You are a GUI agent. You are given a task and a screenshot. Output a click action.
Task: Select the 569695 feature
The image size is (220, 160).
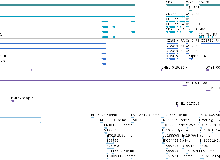pos(167,154)
